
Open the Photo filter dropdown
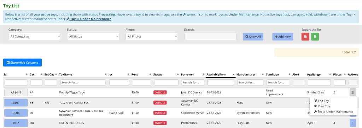(152, 36)
